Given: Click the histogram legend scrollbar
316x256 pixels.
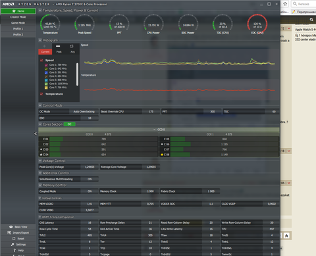Looking at the screenshot, I should click(x=77, y=74).
